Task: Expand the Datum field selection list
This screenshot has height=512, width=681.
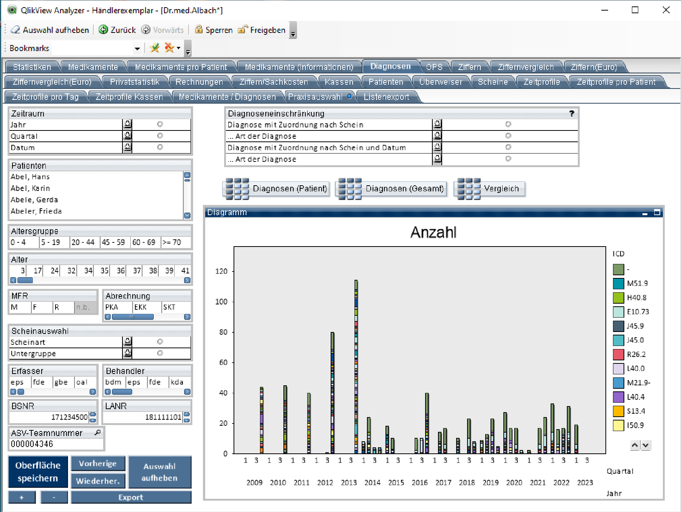Action: [x=127, y=147]
